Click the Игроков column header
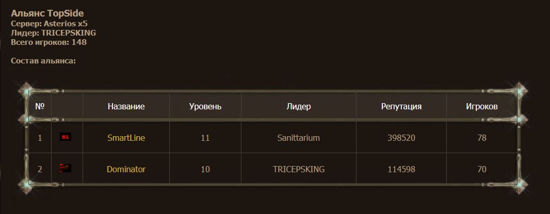Image resolution: width=550 pixels, height=214 pixels. pyautogui.click(x=482, y=107)
